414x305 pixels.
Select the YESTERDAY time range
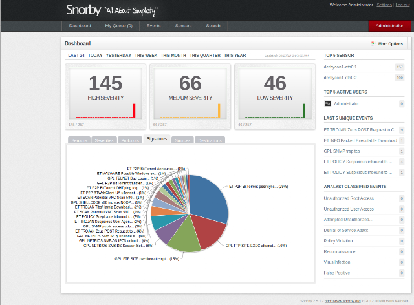click(118, 55)
